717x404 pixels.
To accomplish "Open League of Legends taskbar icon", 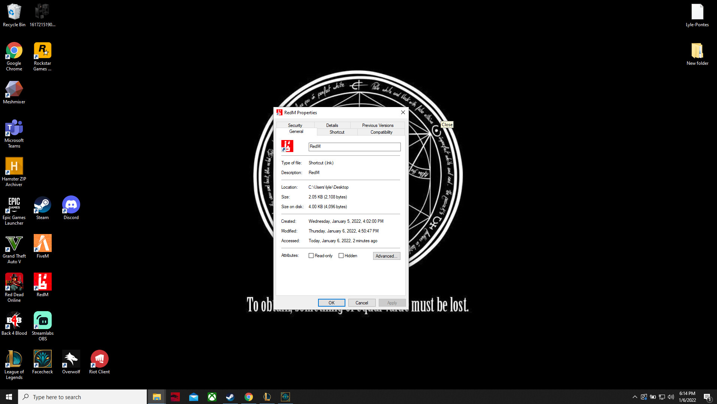I will (267, 397).
